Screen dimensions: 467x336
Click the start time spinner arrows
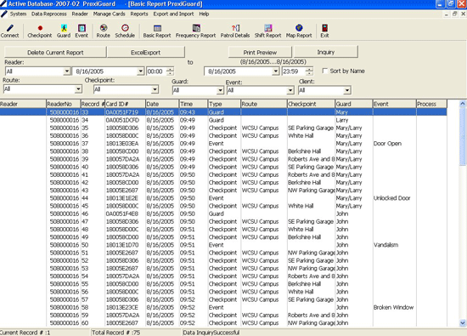click(x=170, y=71)
